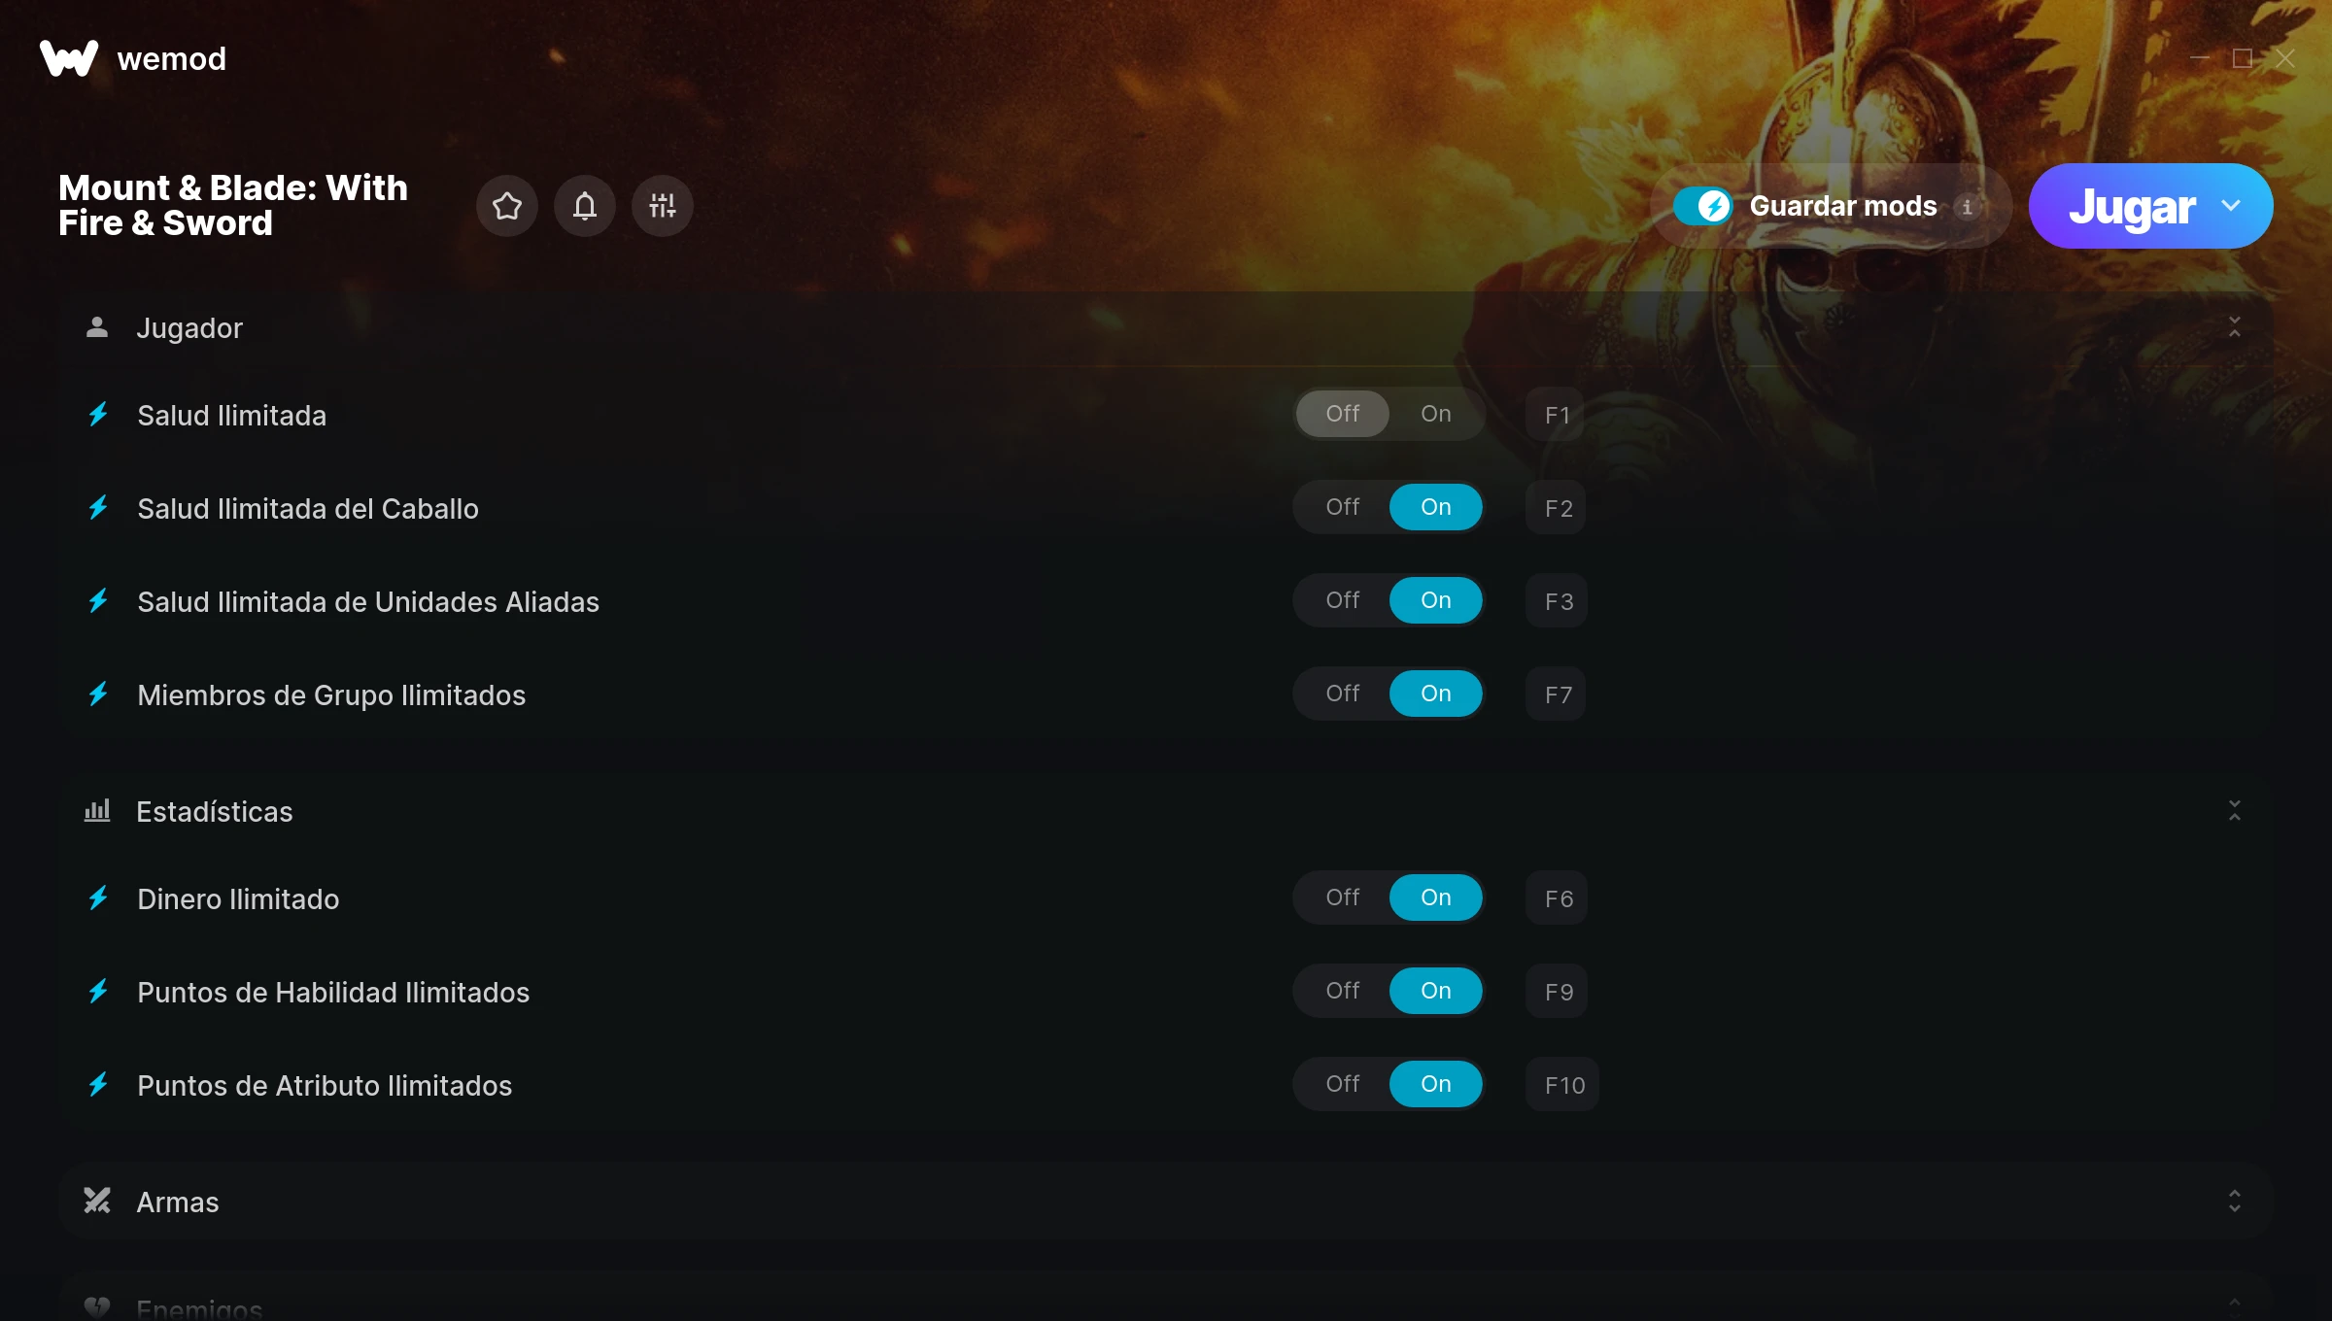
Task: Click the favorite star icon
Action: pos(507,206)
